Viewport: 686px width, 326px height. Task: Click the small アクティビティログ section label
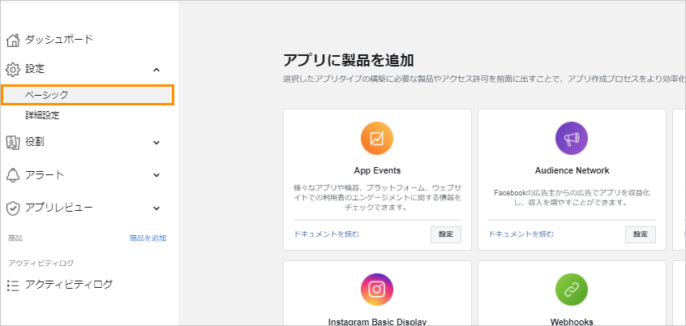point(41,263)
